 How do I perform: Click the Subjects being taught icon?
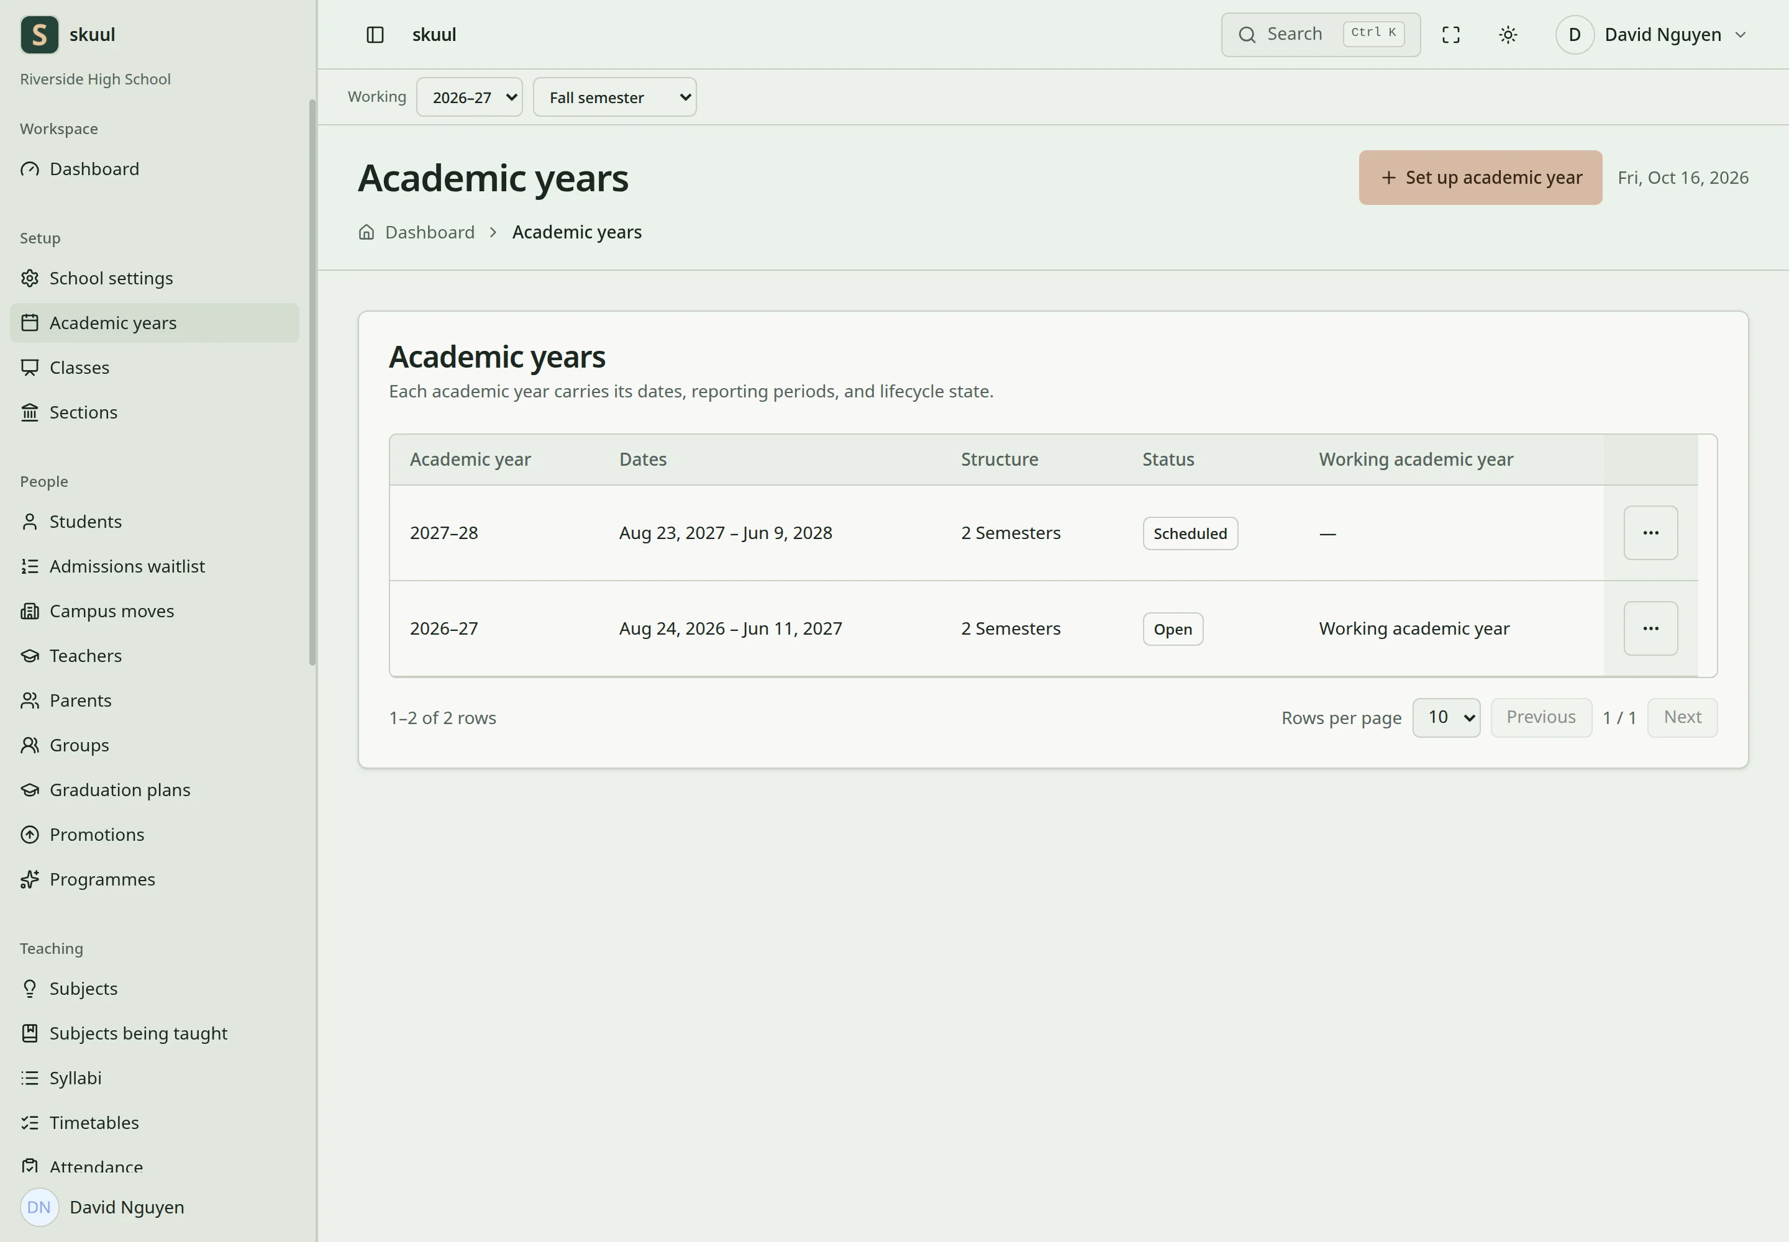point(30,1033)
